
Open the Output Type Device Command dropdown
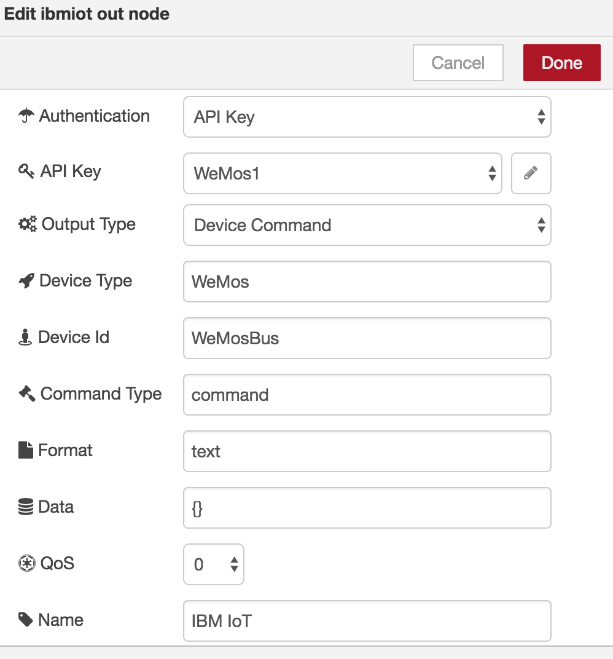[x=367, y=225]
